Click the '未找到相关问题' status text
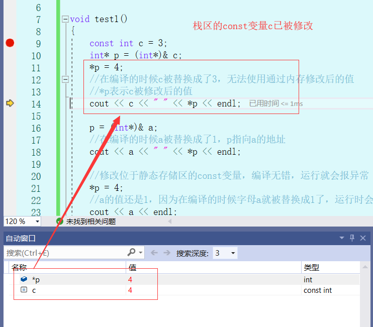The image size is (373, 327). click(91, 222)
